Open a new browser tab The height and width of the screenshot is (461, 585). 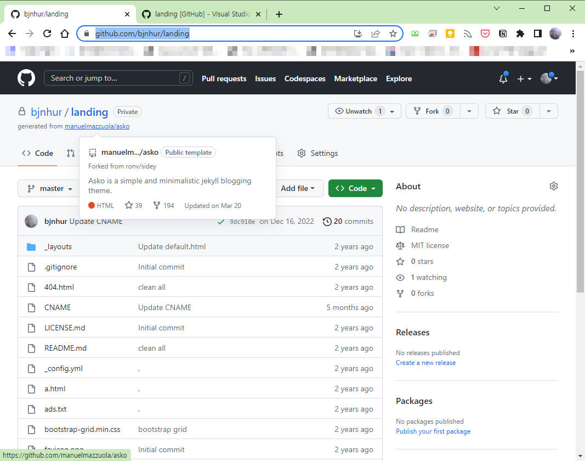[x=279, y=14]
